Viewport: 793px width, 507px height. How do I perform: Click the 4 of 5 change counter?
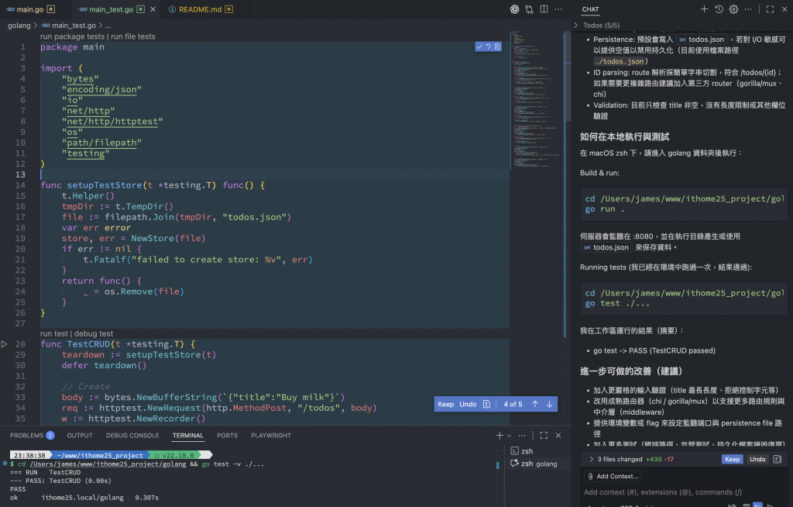click(x=513, y=404)
